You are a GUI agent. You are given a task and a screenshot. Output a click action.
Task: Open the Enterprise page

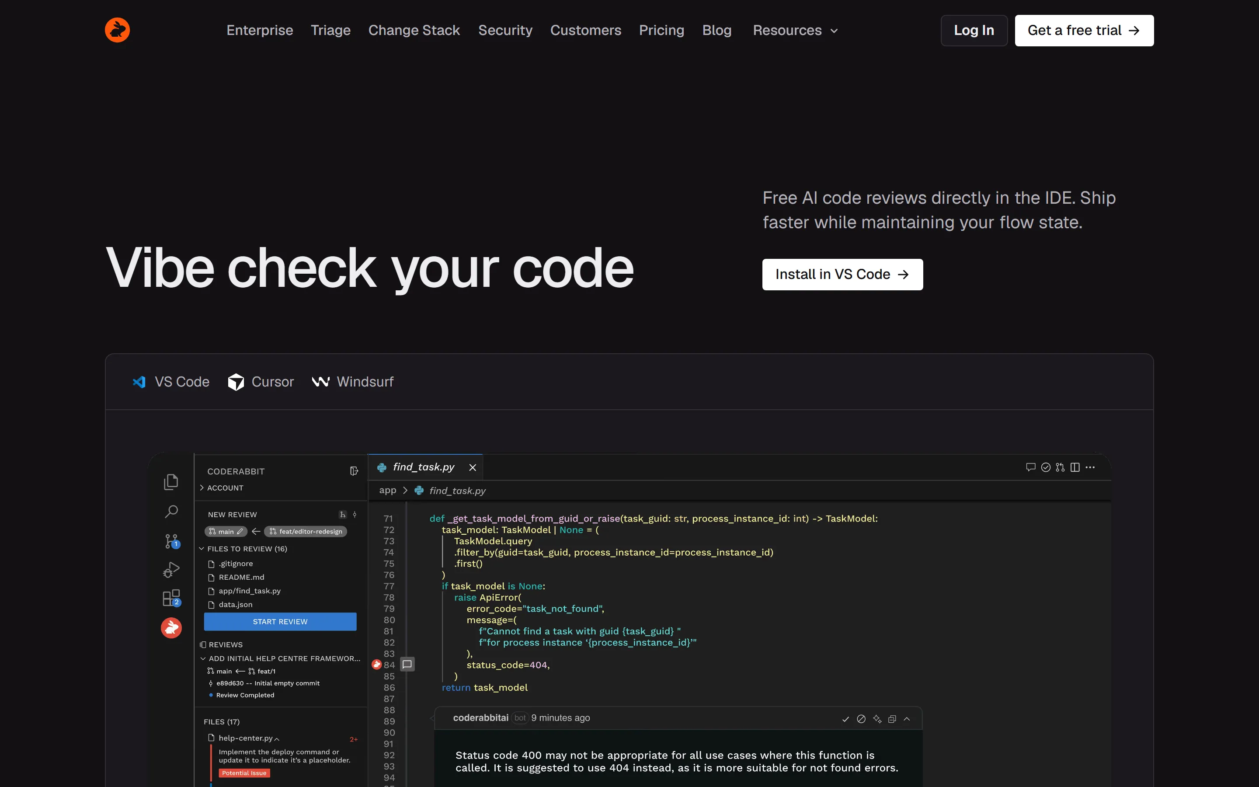point(260,30)
